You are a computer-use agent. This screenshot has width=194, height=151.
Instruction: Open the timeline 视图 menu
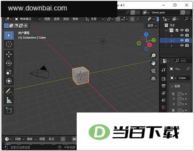(42, 139)
